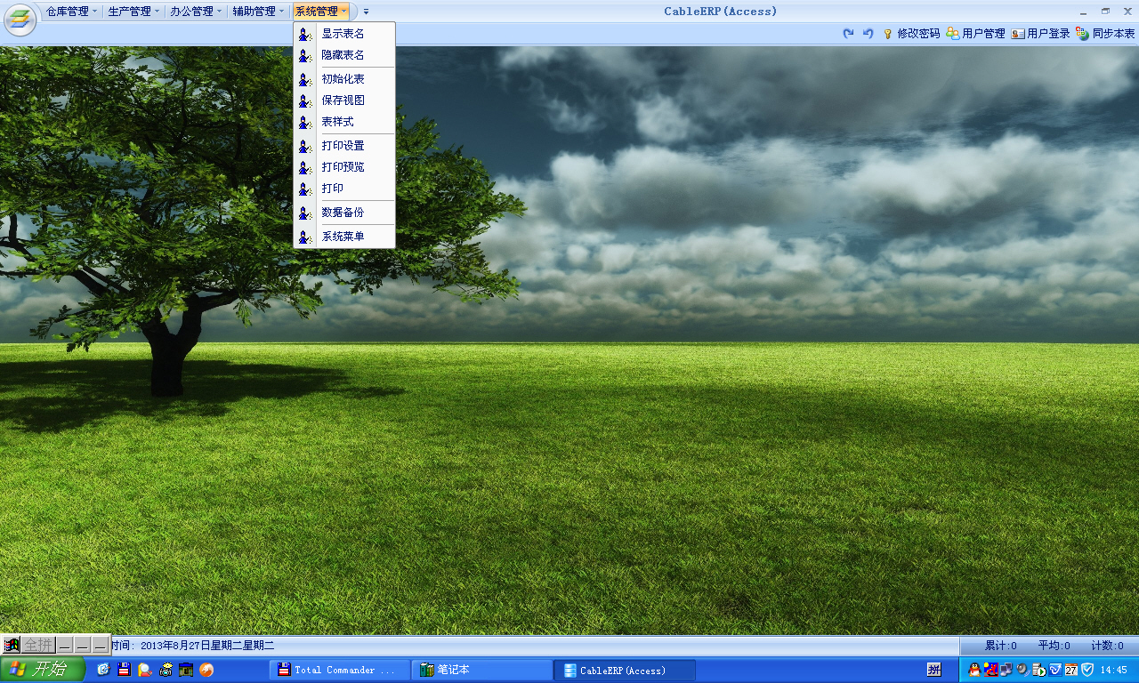The height and width of the screenshot is (683, 1139).
Task: Expand the 仓库管理 dropdown menu
Action: (x=72, y=12)
